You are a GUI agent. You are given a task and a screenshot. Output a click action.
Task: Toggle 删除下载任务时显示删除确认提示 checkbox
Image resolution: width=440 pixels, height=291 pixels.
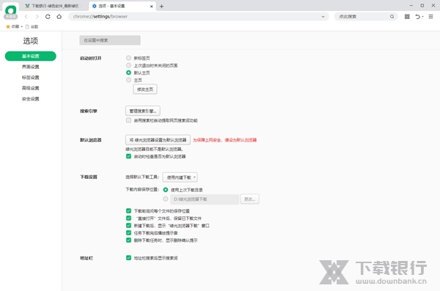coord(128,240)
